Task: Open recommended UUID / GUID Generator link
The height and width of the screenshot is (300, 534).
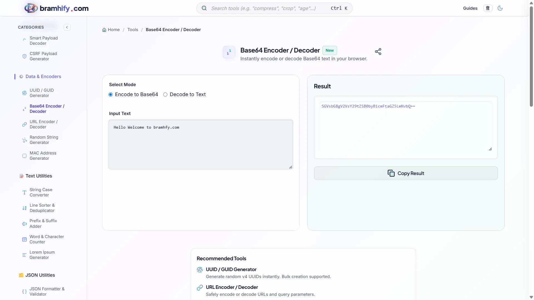Action: 231,270
